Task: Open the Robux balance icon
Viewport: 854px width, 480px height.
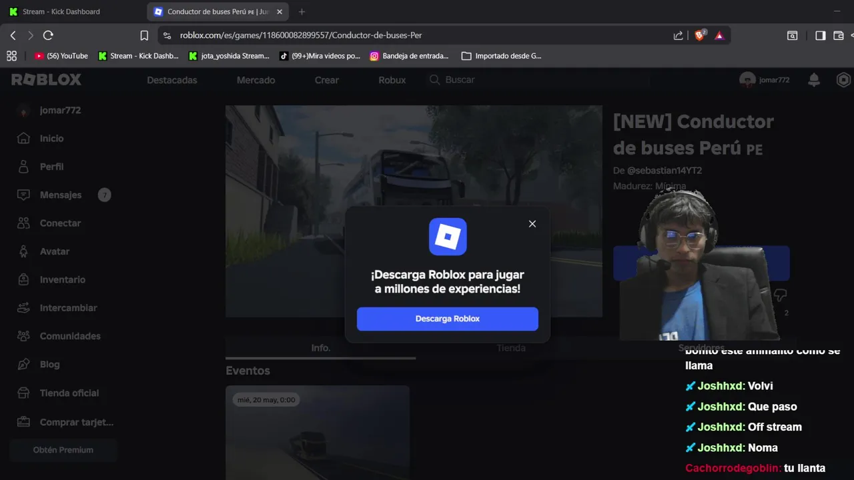Action: [843, 80]
